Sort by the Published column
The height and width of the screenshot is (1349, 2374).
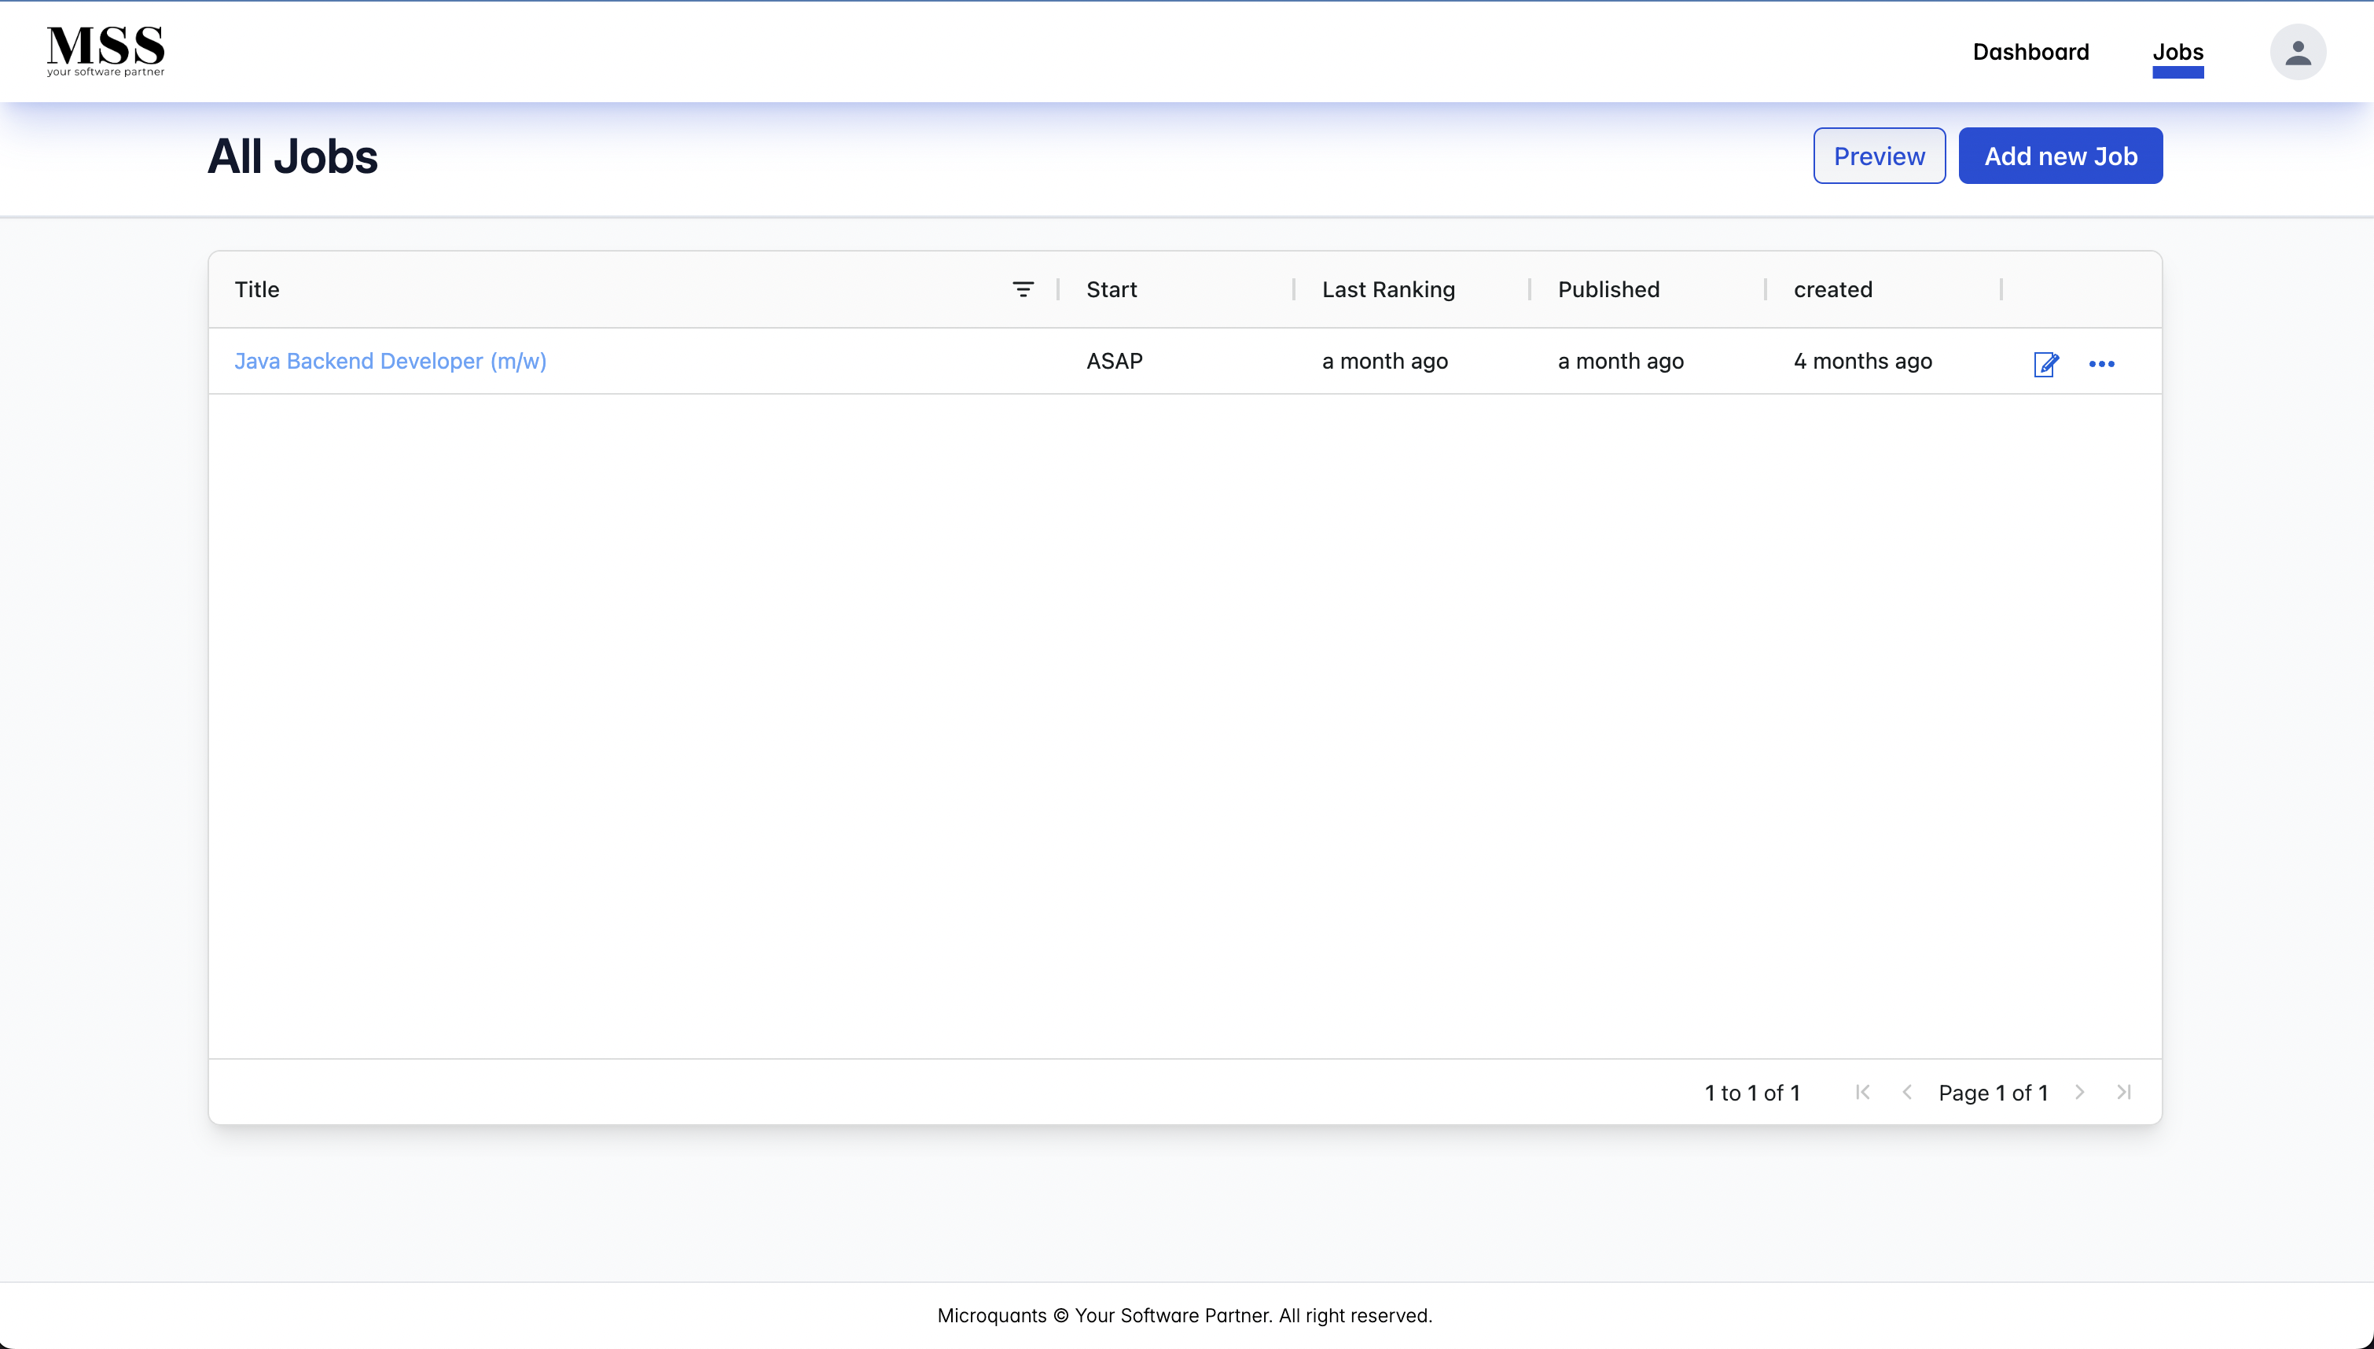point(1608,289)
